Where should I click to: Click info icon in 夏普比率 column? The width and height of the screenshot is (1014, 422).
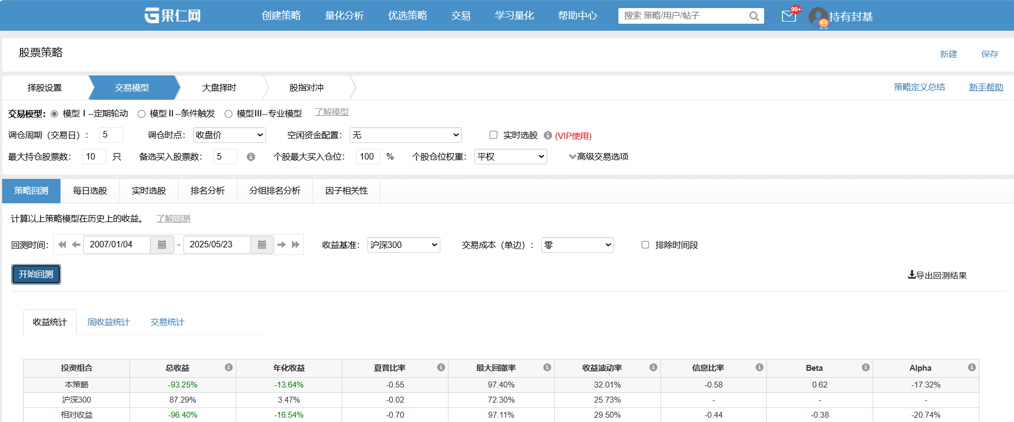click(441, 368)
